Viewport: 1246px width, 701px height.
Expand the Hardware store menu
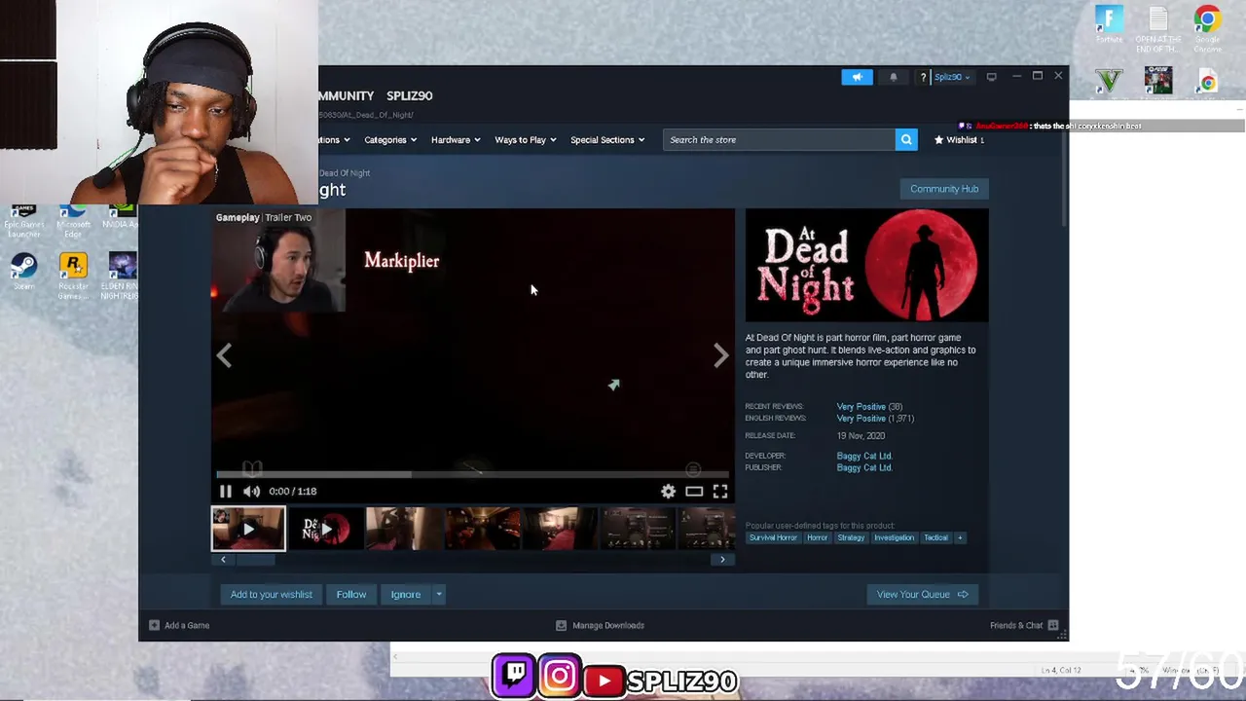pos(456,139)
